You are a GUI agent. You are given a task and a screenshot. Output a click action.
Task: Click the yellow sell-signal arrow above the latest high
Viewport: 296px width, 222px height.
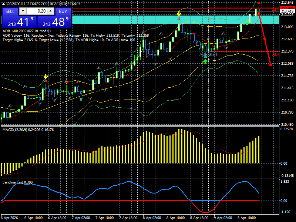click(179, 13)
